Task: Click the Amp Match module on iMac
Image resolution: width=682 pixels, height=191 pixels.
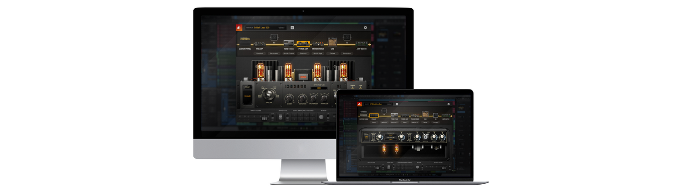Action: (x=361, y=44)
